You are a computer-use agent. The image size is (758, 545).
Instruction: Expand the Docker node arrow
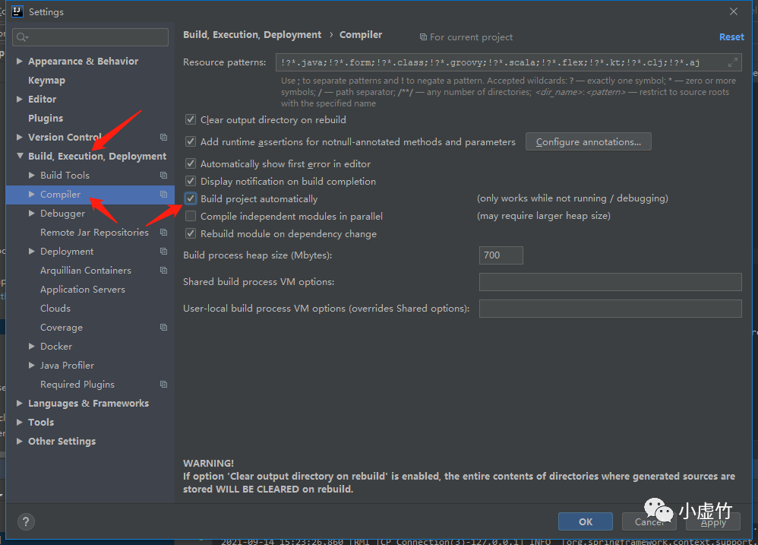[31, 347]
